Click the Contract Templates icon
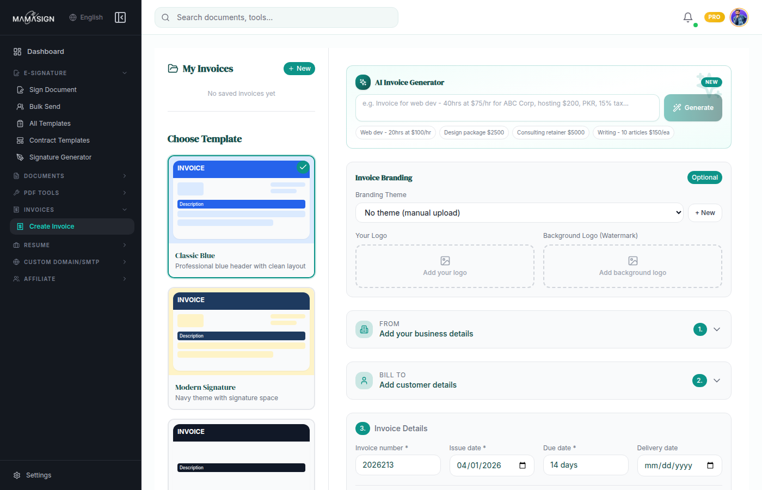The height and width of the screenshot is (490, 762). 20,140
